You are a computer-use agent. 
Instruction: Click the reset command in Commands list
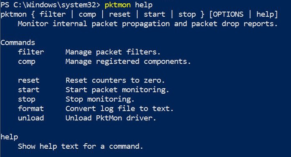coord(28,80)
